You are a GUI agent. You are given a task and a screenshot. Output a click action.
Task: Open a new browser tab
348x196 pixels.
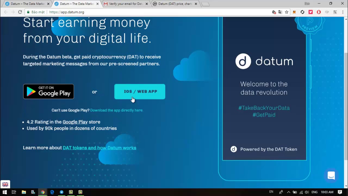pos(206,4)
